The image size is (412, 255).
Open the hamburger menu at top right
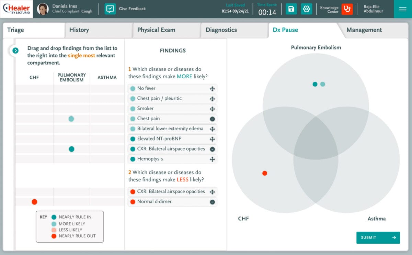click(x=402, y=9)
